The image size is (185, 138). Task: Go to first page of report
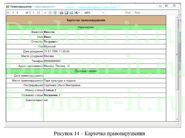pos(8,13)
